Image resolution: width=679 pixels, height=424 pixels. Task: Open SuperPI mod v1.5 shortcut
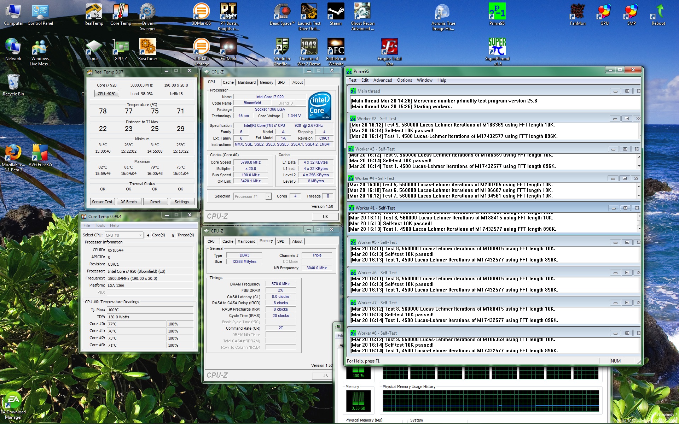(x=497, y=52)
